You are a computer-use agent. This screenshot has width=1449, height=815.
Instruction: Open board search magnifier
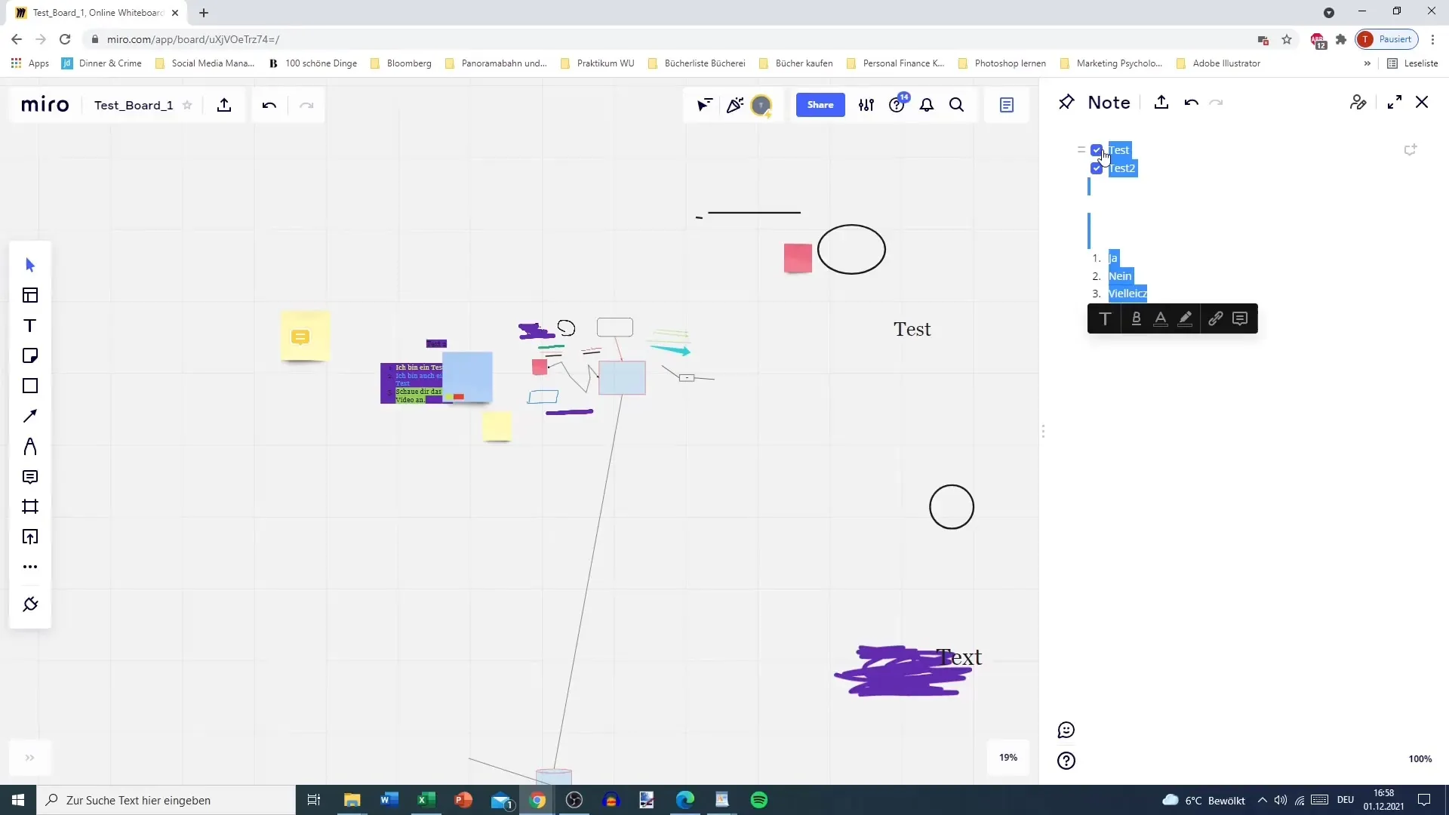pos(957,105)
